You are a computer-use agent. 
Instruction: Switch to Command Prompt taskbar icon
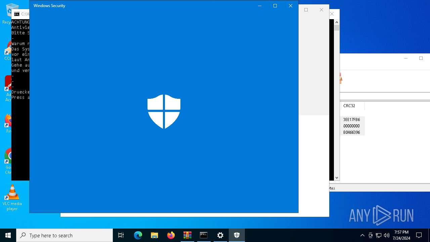pos(204,235)
